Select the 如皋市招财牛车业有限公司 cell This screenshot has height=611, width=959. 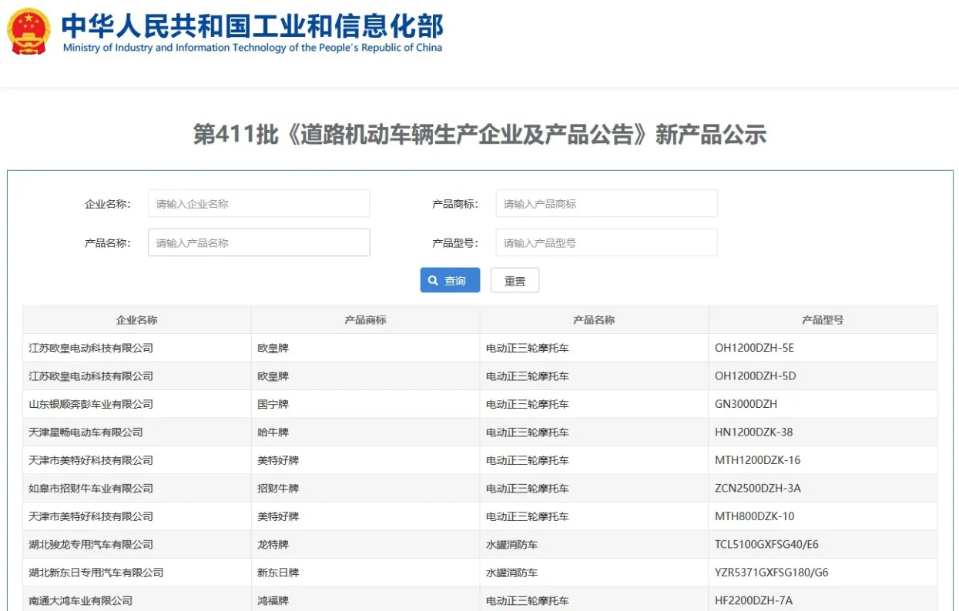point(137,489)
